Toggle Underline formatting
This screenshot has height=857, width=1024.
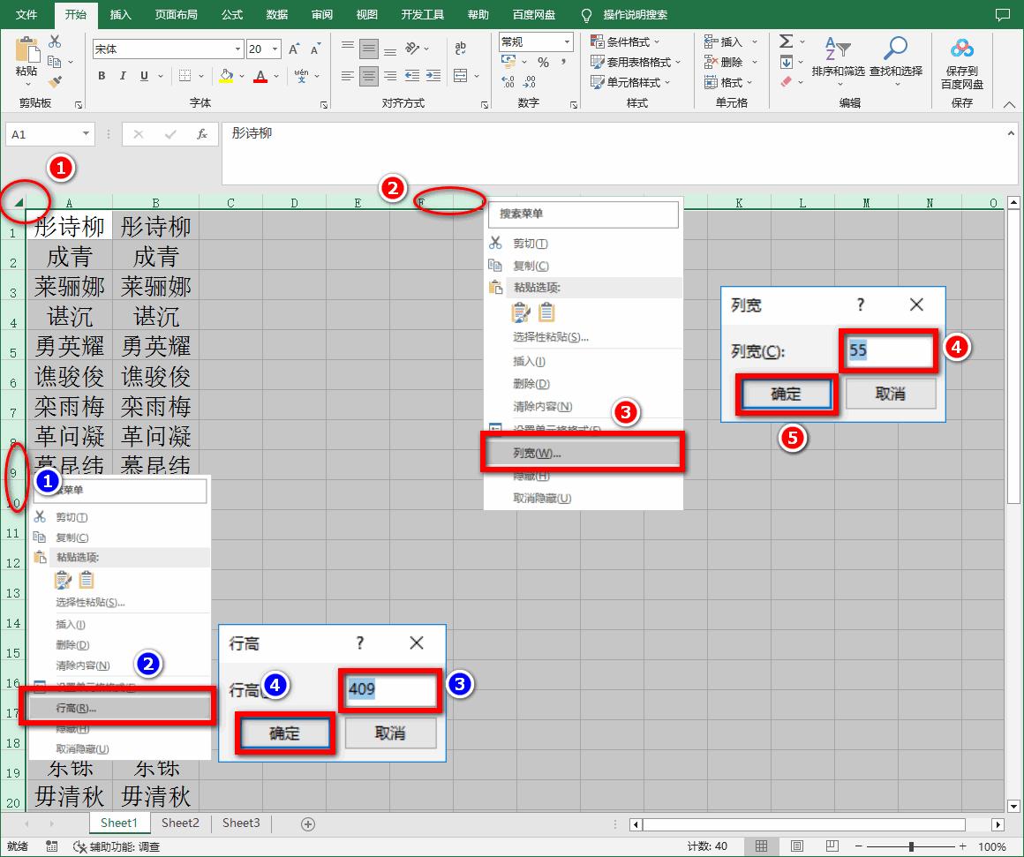144,77
